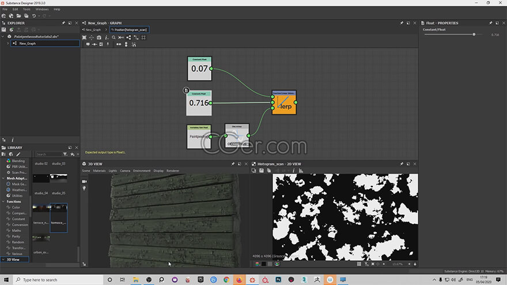This screenshot has height=285, width=507.
Task: Open the undo history dropdown arrow
Action: [39, 16]
